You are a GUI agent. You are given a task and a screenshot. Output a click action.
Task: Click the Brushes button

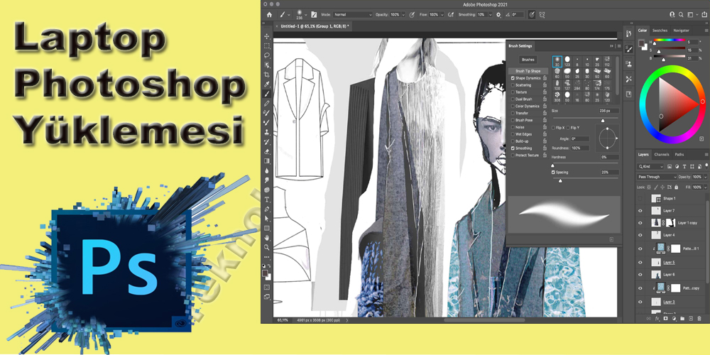[528, 60]
